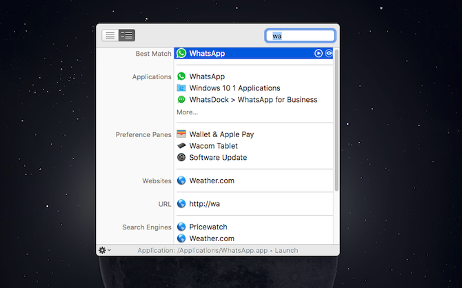
Task: Select 'Wacom Tablet' preference pane
Action: 213,146
